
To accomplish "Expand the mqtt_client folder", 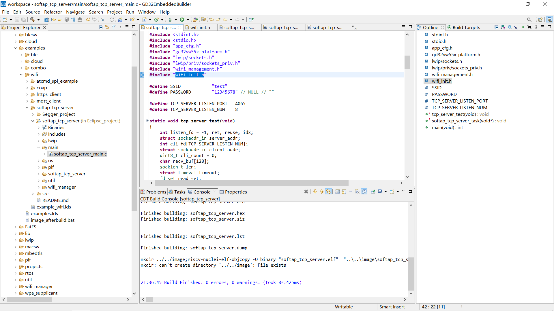I will click(27, 101).
